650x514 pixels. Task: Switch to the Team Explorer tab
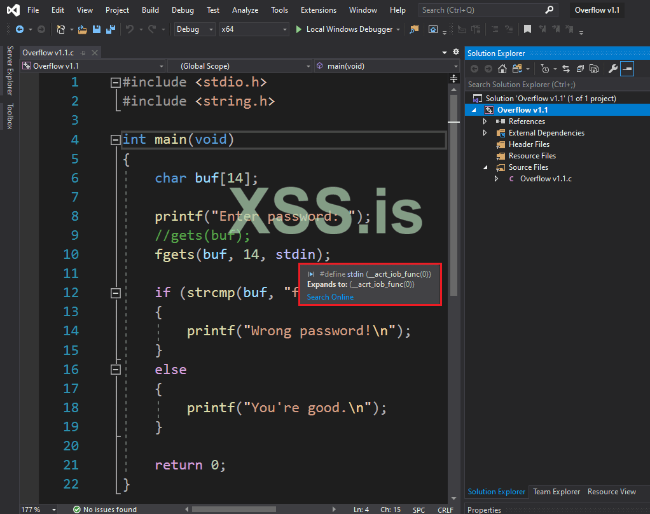pyautogui.click(x=556, y=492)
